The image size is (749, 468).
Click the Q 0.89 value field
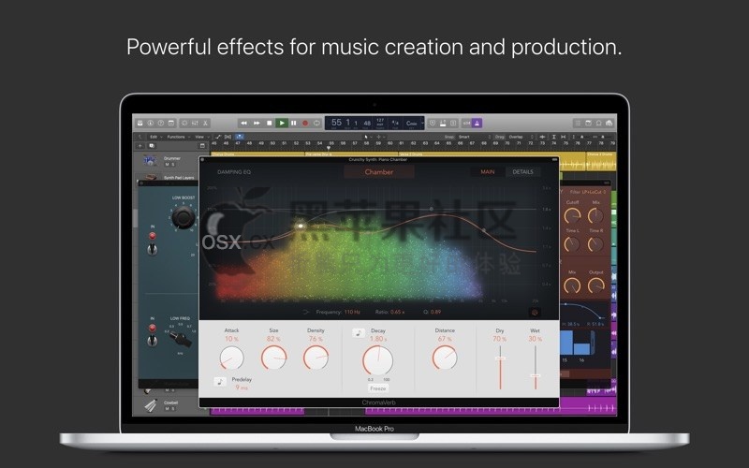click(x=435, y=312)
